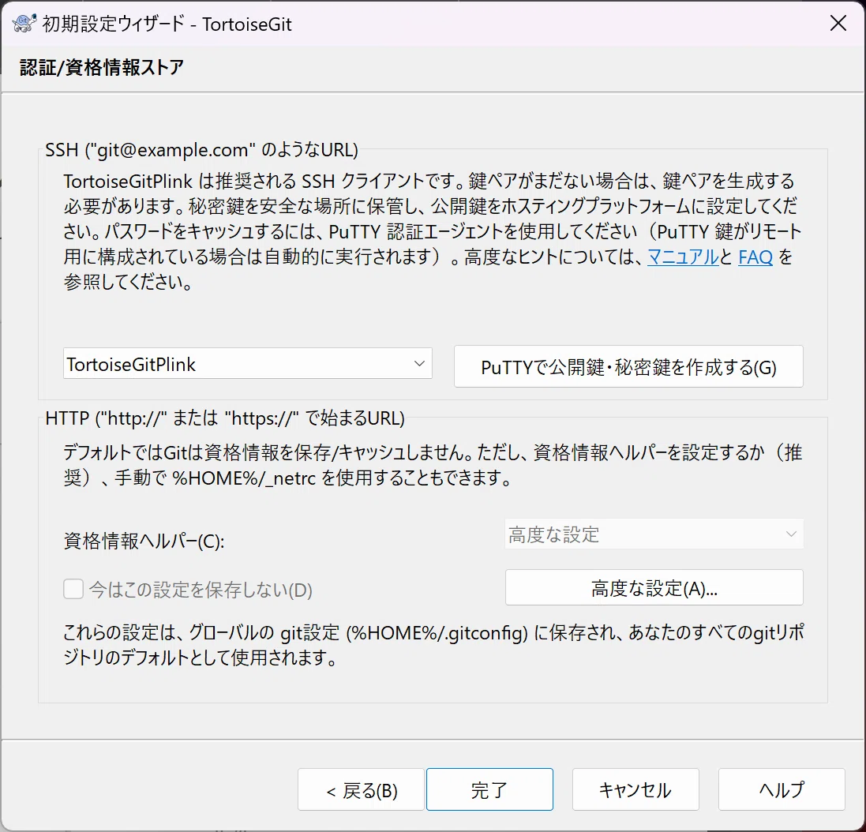Toggle 今はこの設定を保存しない(D) checkbox
The height and width of the screenshot is (832, 866).
pyautogui.click(x=73, y=589)
